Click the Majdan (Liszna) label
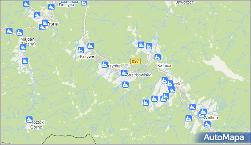 tap(28, 42)
